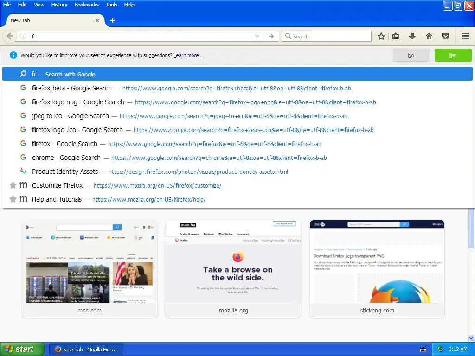Screen dimensions: 475x356
Task: Select 'firefox logo .ico - Google Search' suggestion
Action: [237, 130]
